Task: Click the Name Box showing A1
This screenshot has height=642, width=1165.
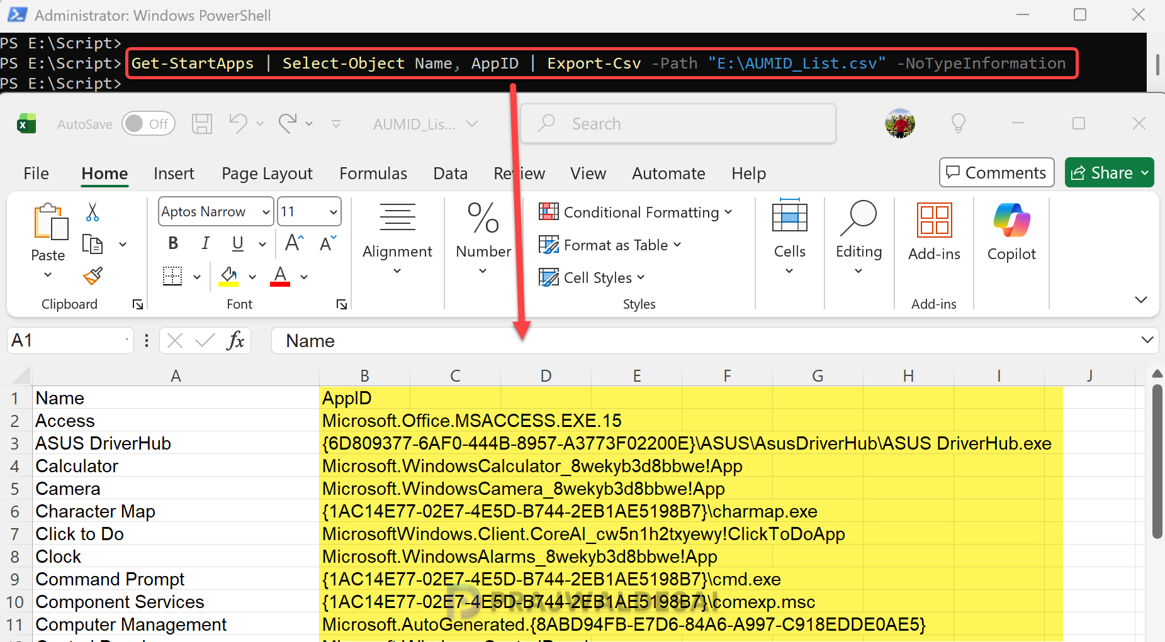Action: (70, 340)
